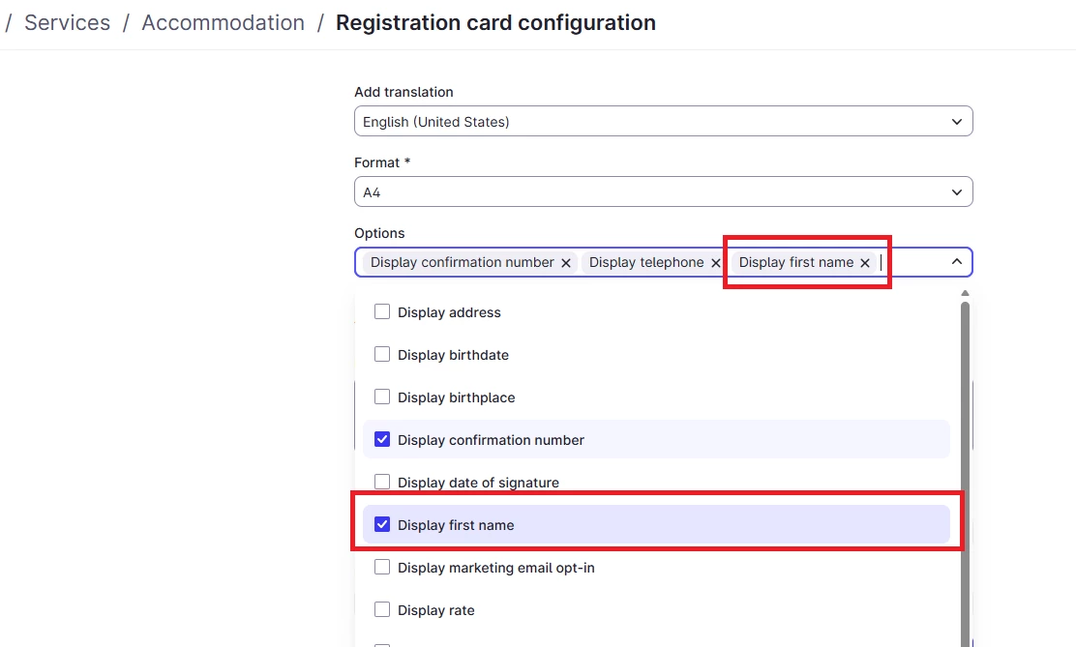
Task: Open the Add translation language dropdown
Action: coord(663,122)
